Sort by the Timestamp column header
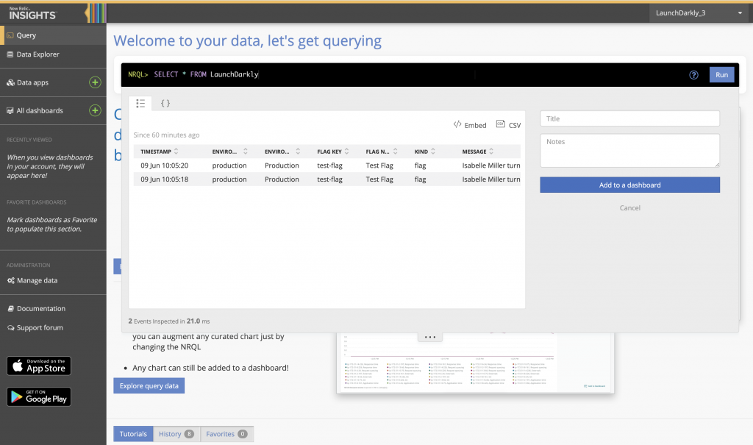The width and height of the screenshot is (753, 445). click(165, 152)
